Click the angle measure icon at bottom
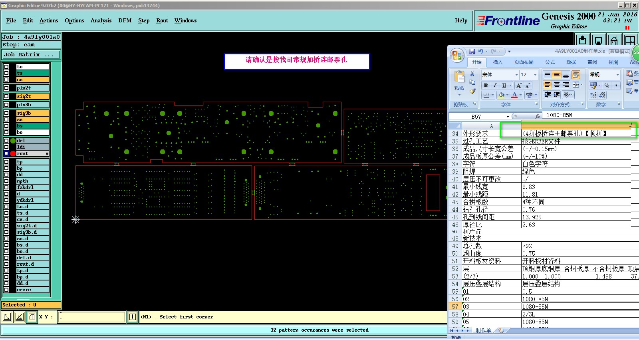The width and height of the screenshot is (639, 340). (19, 317)
